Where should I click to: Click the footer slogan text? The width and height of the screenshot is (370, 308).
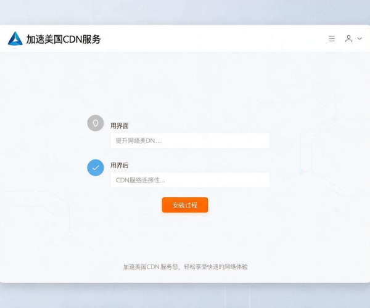coord(185,267)
